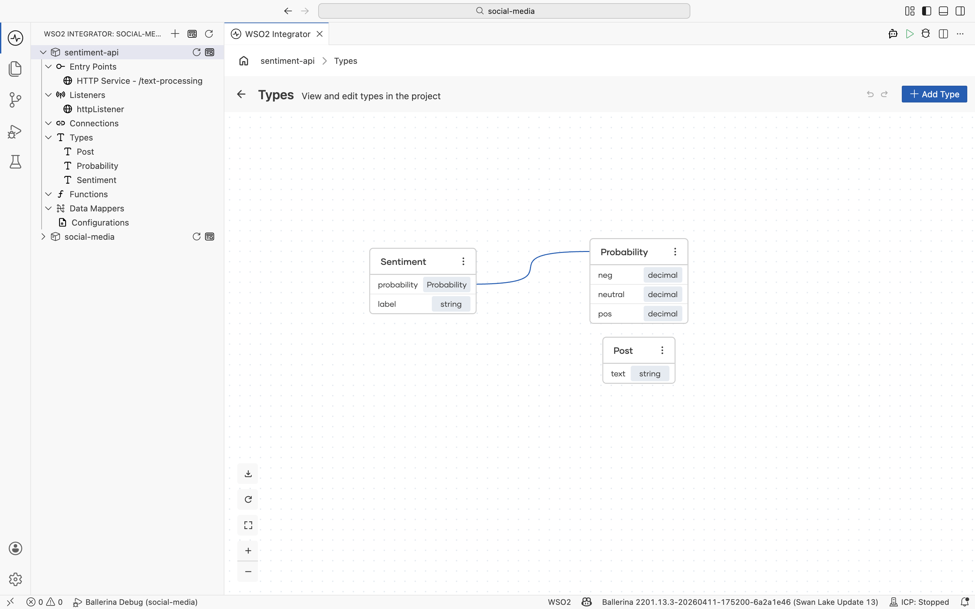Collapse the Types section in tree

48,137
